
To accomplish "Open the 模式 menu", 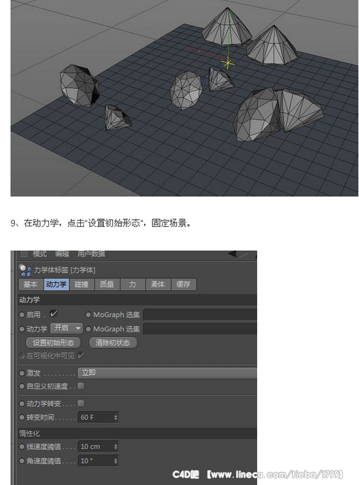I will 39,254.
